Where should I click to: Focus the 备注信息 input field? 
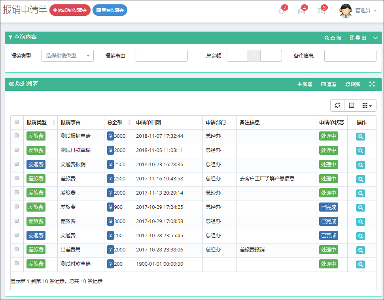(x=350, y=56)
